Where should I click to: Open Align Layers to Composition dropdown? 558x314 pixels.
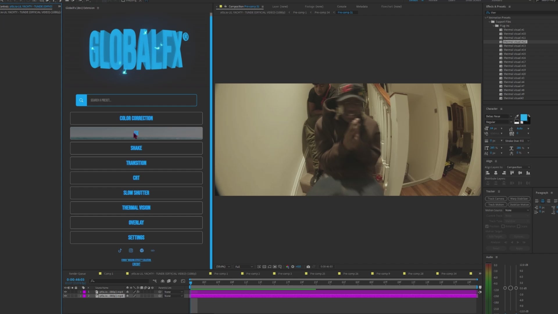[518, 167]
